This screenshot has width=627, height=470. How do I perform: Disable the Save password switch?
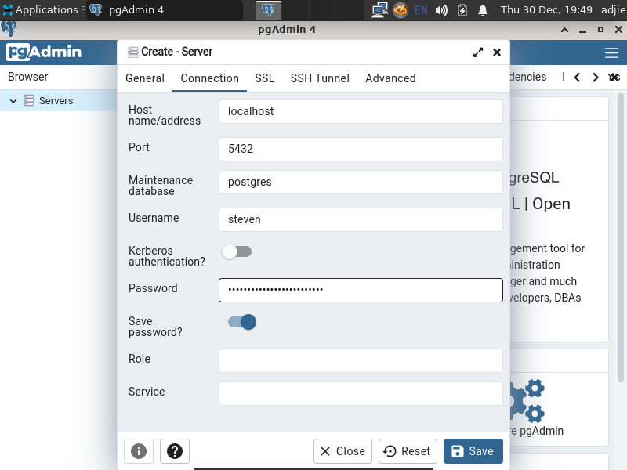click(242, 322)
